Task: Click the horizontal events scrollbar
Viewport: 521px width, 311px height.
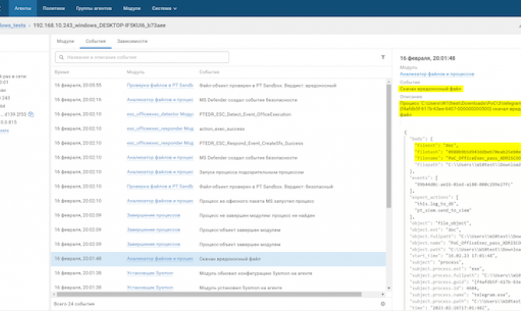Action: 209,295
